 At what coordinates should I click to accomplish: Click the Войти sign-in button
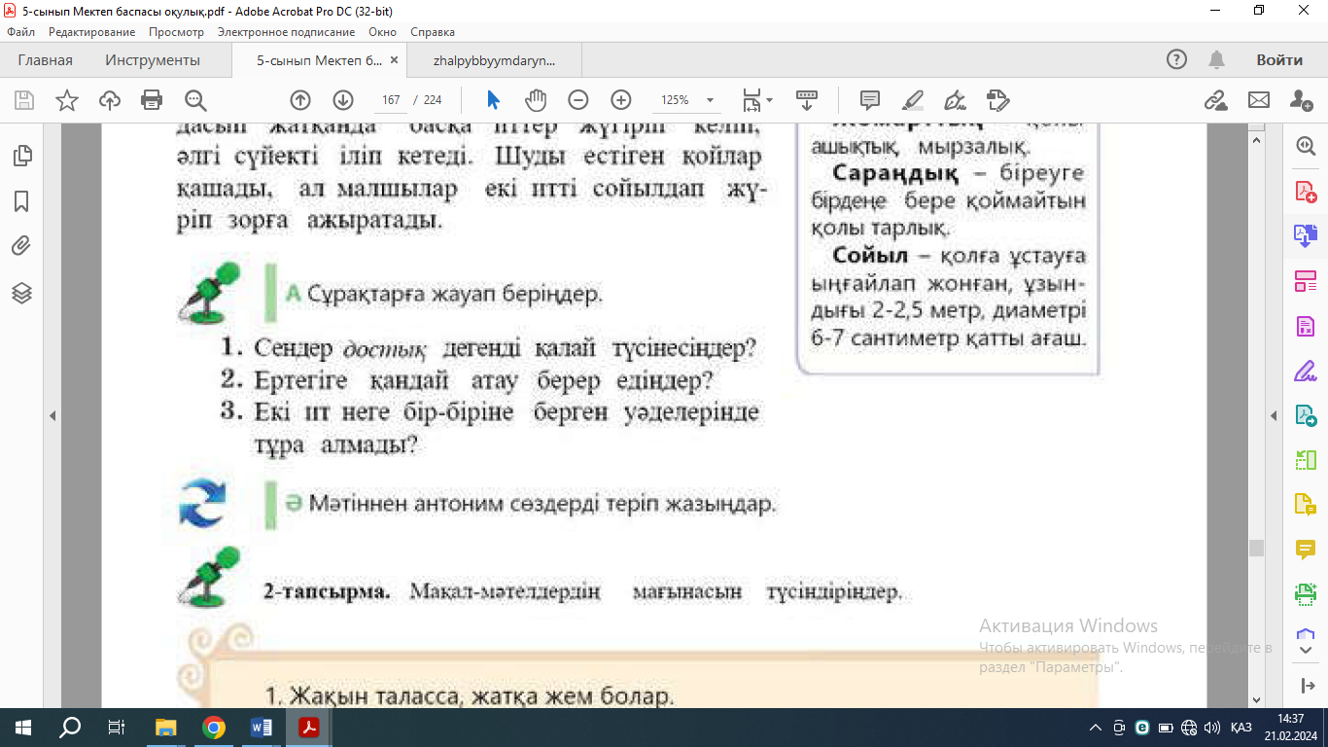point(1278,60)
